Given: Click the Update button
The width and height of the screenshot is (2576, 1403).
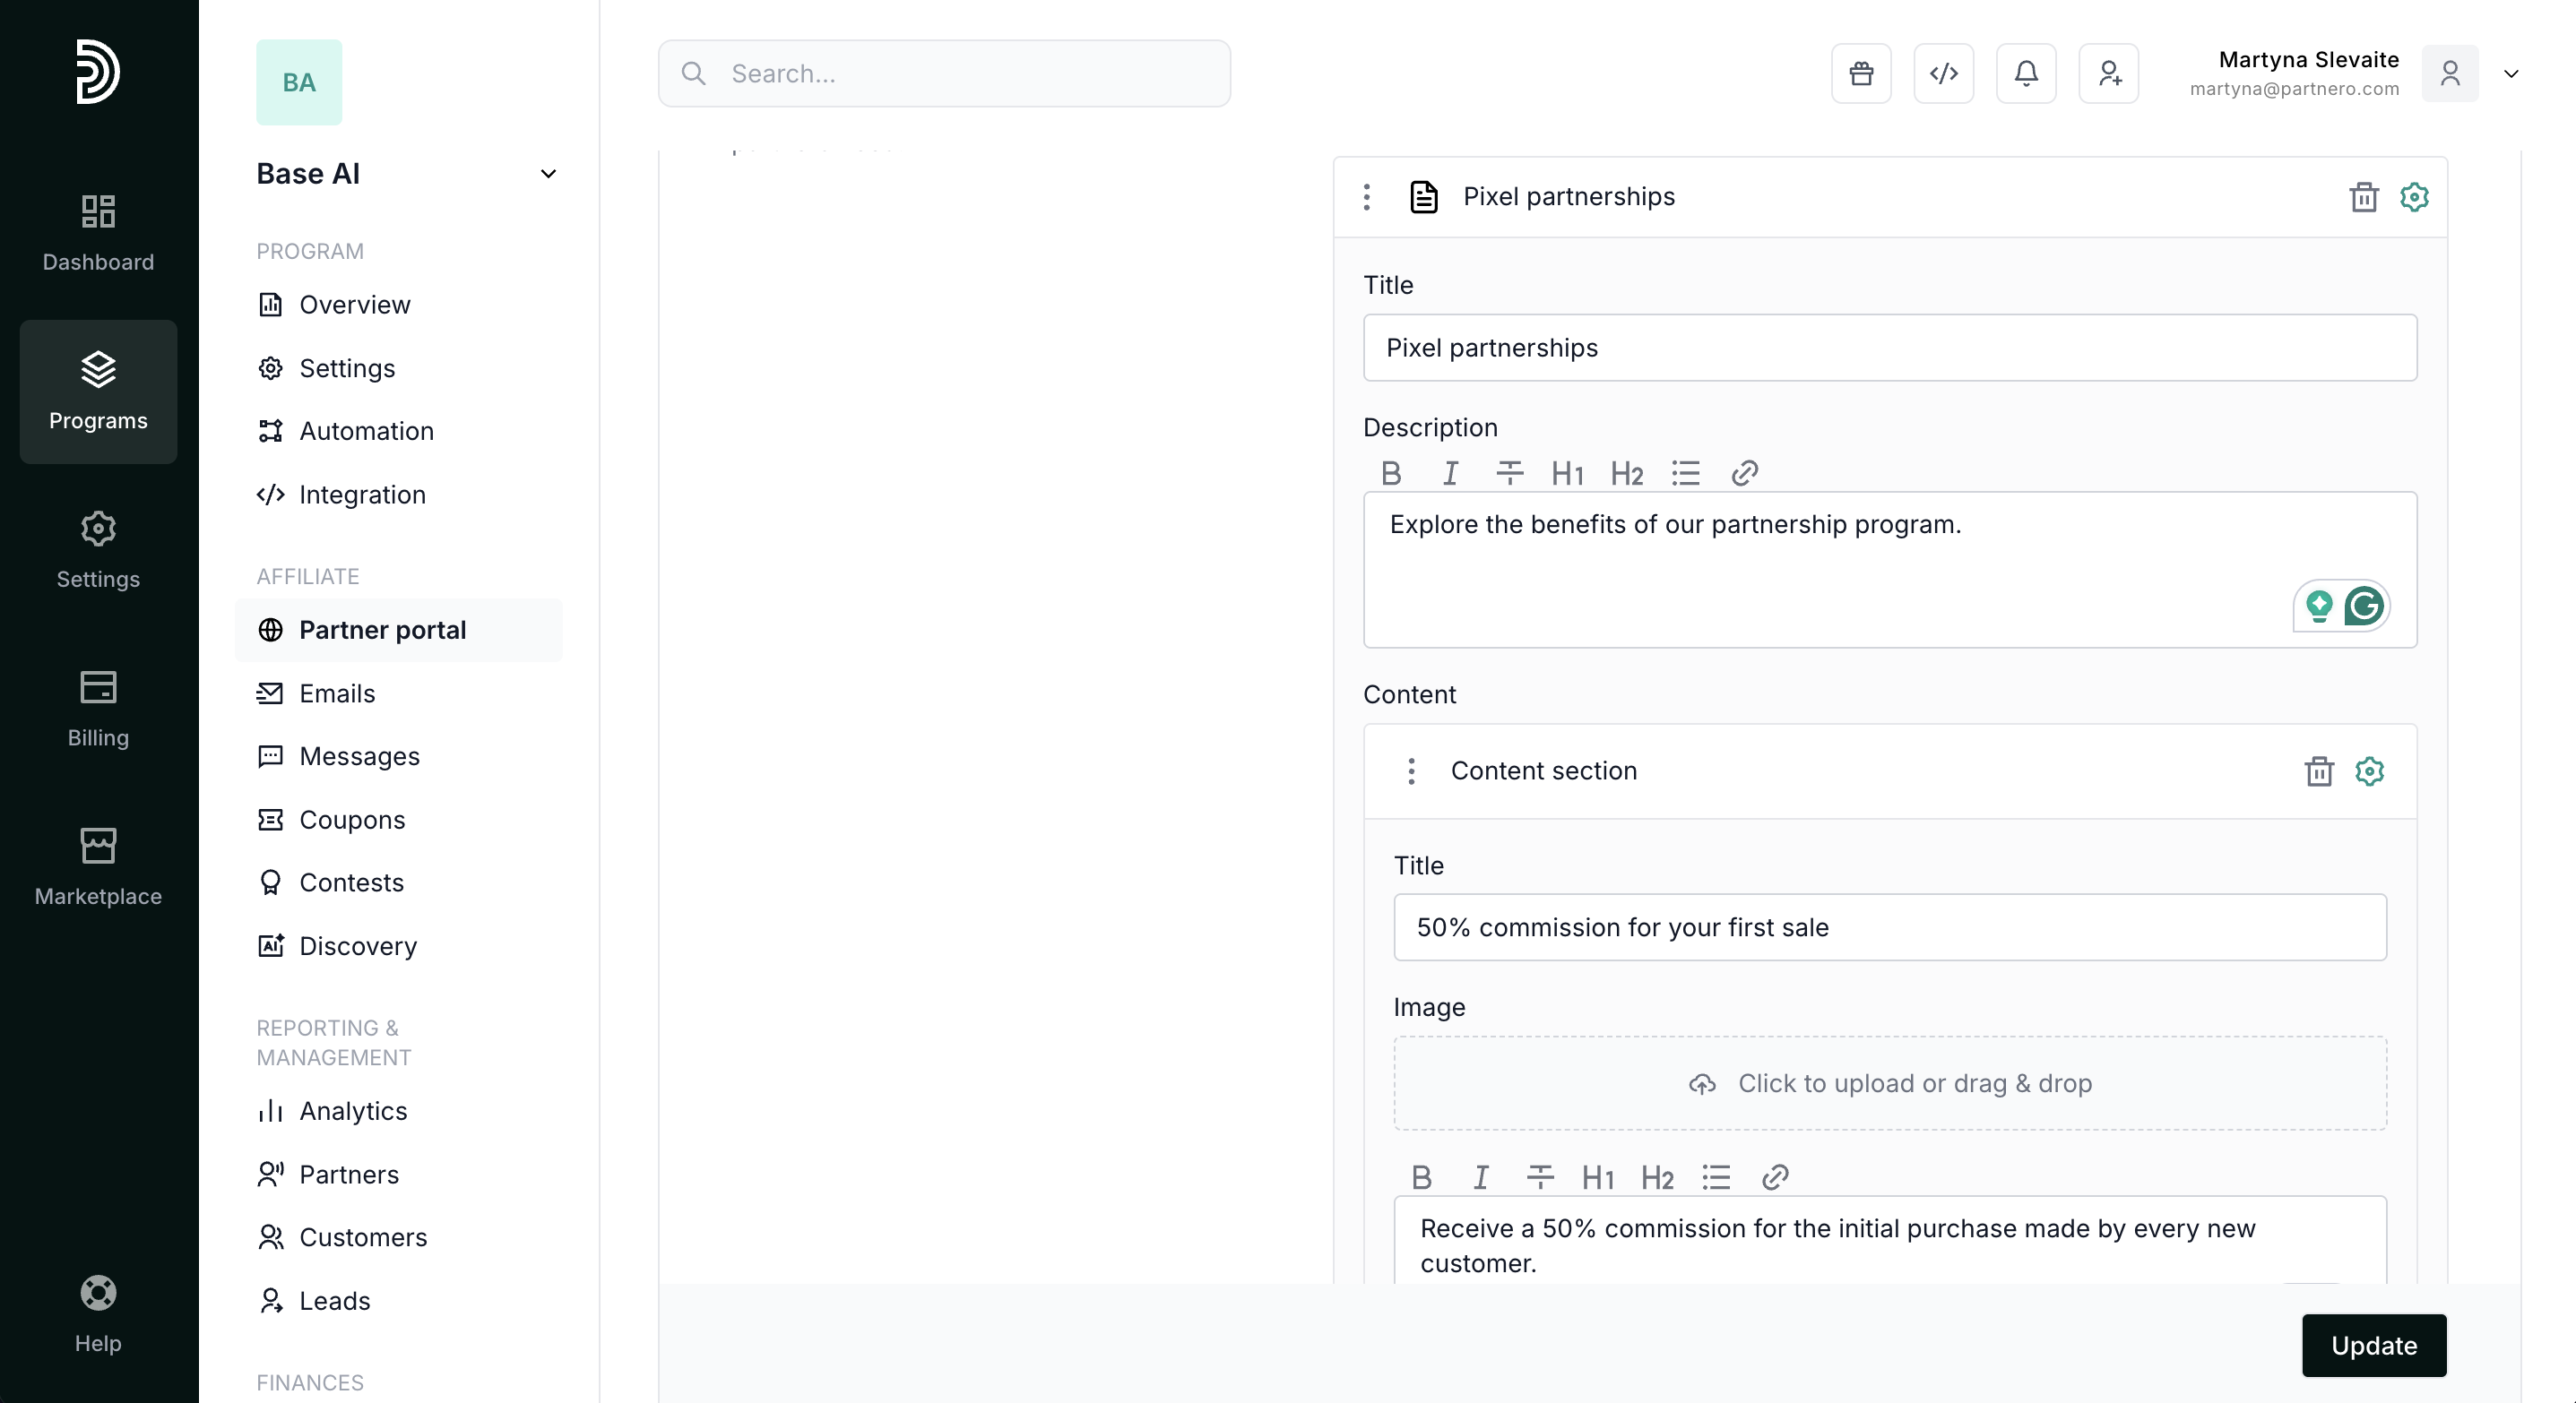Looking at the screenshot, I should click(x=2373, y=1345).
